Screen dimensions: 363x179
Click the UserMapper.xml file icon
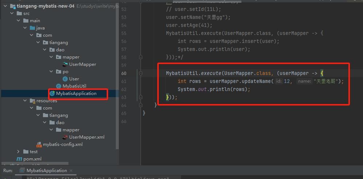(65, 137)
